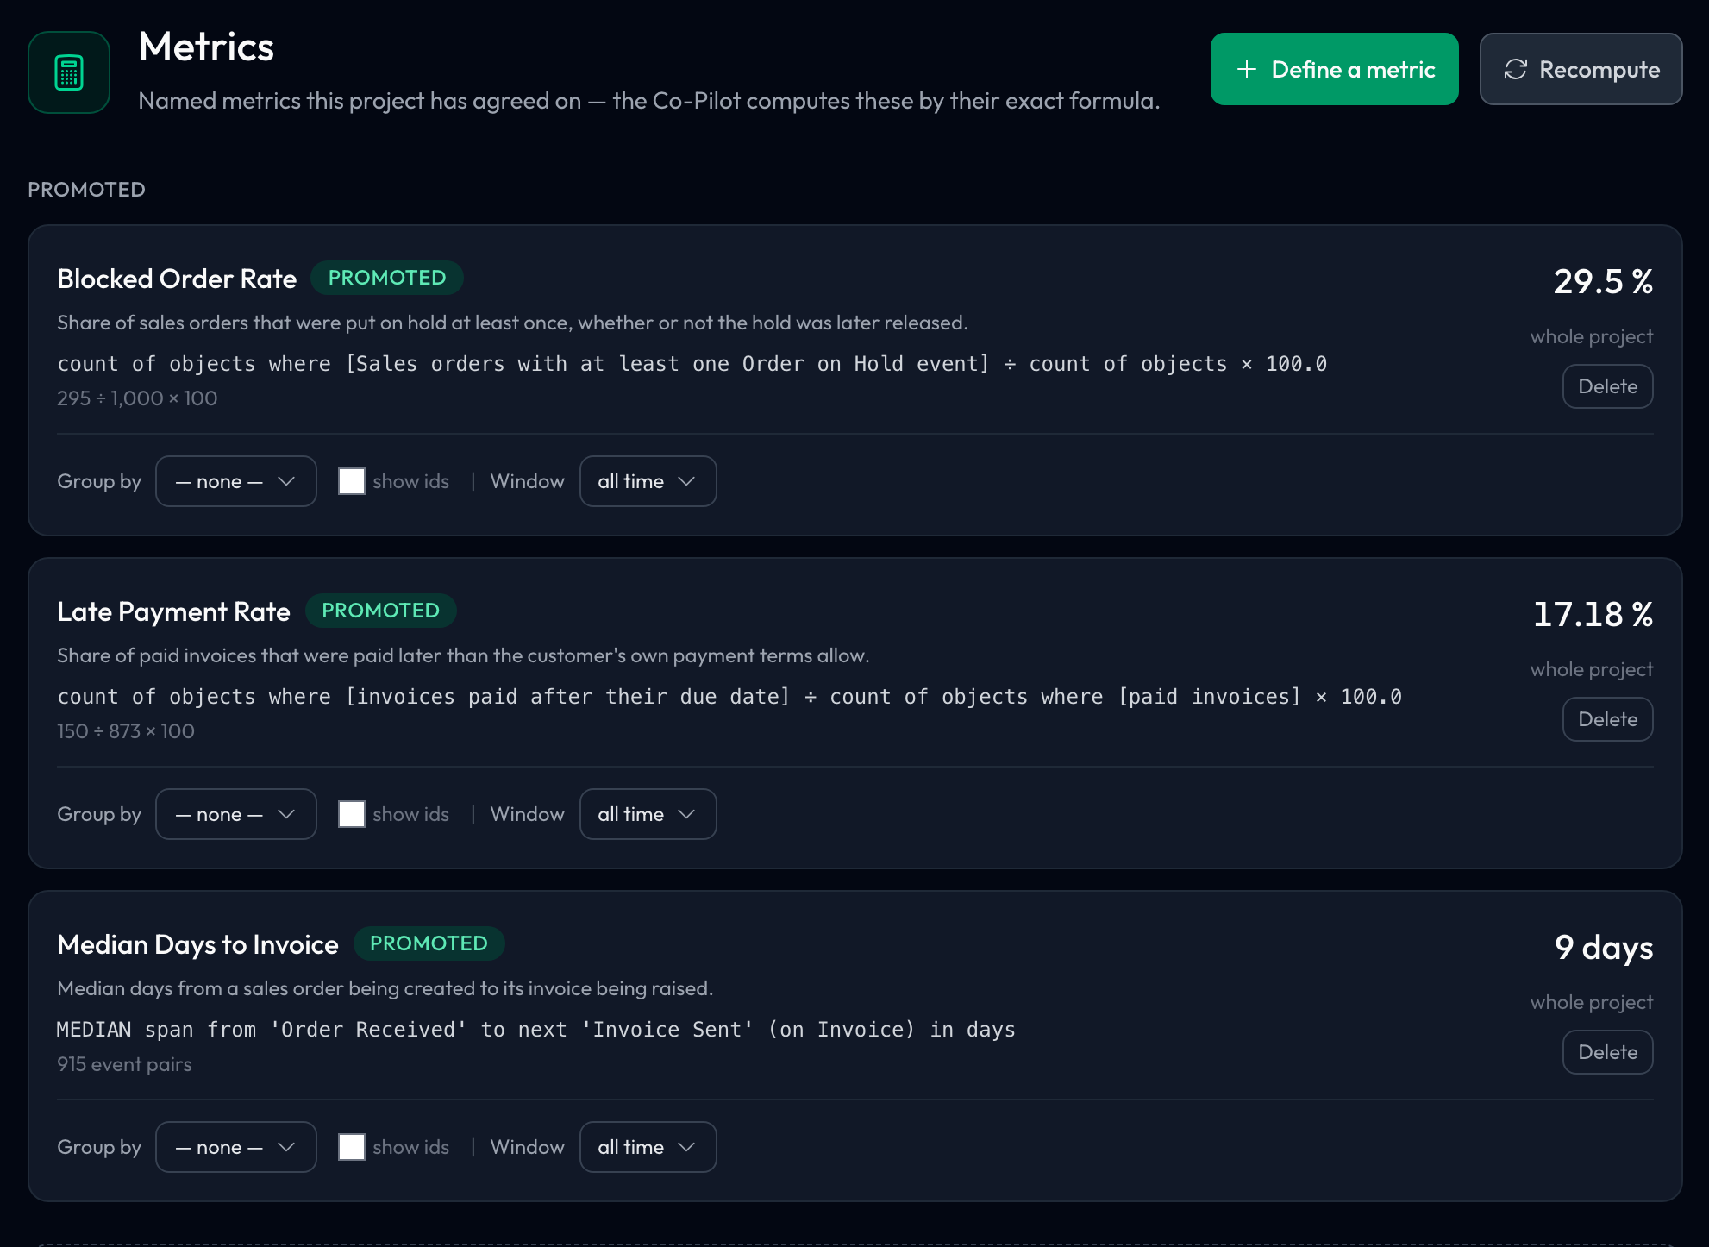Recompute all metrics

tap(1581, 69)
